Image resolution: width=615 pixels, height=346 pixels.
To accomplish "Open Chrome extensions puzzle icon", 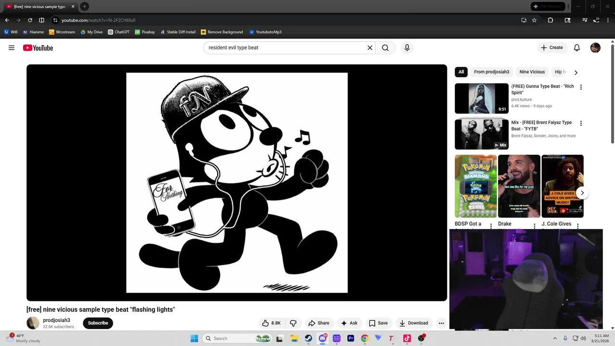I will 551,20.
